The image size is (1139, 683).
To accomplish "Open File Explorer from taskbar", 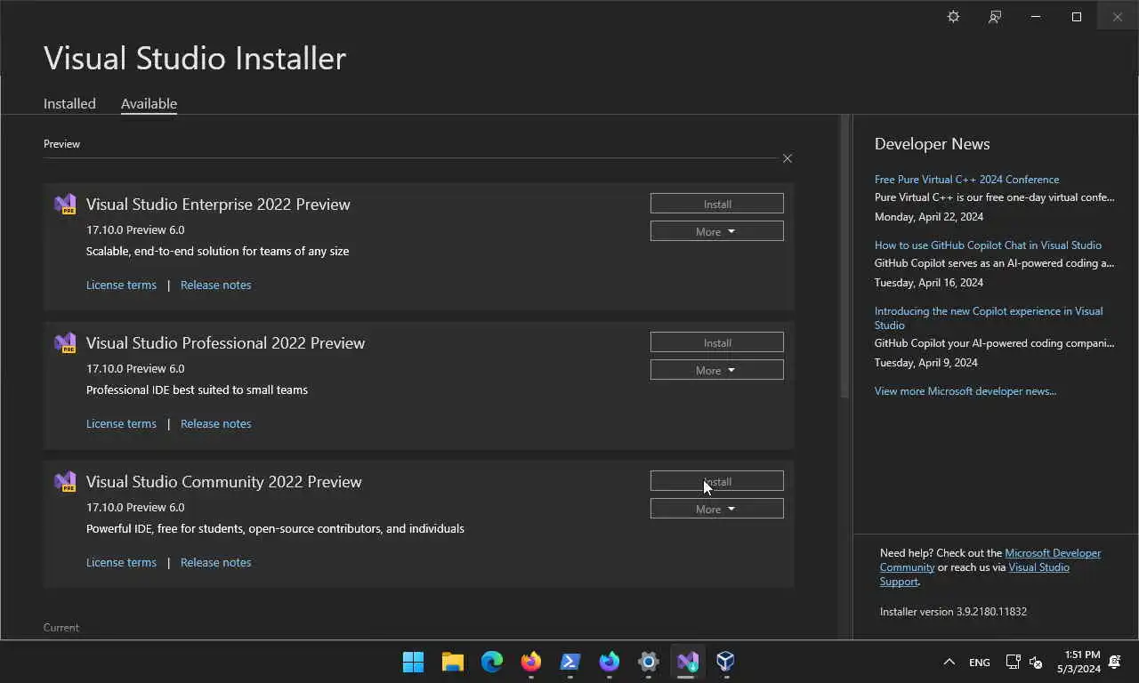I will pos(453,662).
